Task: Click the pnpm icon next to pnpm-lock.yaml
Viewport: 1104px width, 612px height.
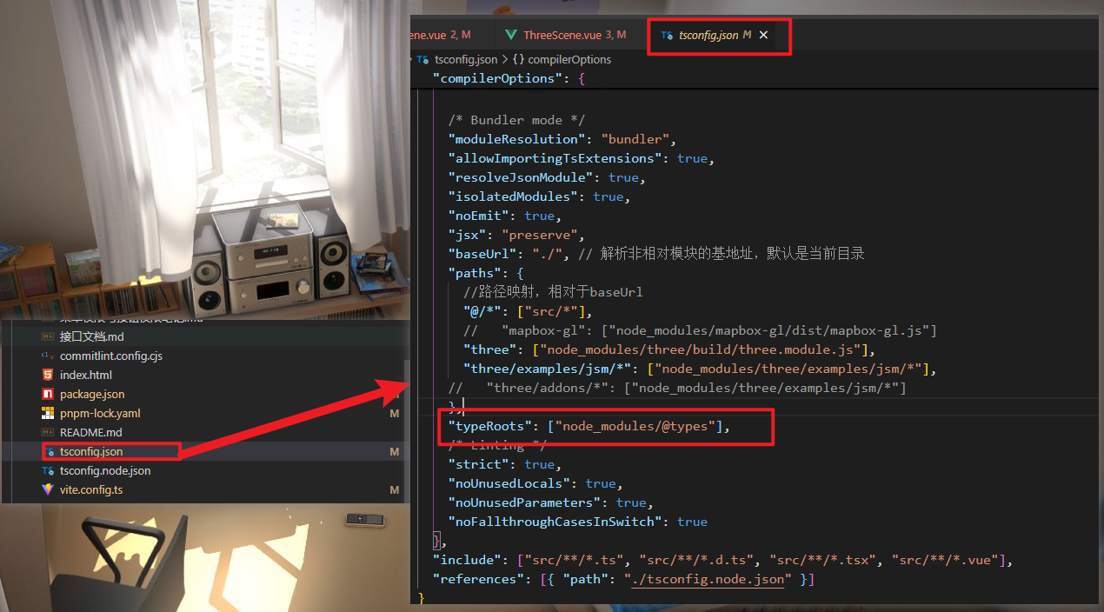Action: click(x=47, y=414)
